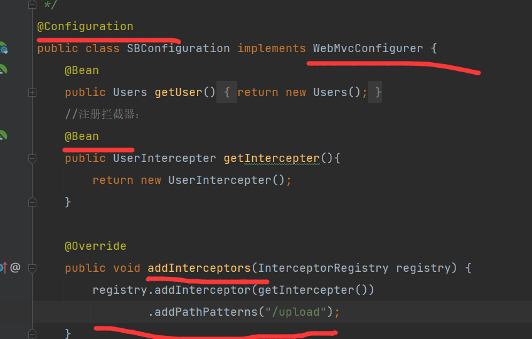This screenshot has height=339, width=532.
Task: Click the overrides-method gutter arrow on addInterceptors line
Action: coord(3,268)
